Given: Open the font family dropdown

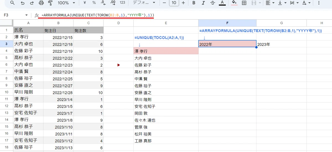Looking at the screenshot, I should click(144, 3).
